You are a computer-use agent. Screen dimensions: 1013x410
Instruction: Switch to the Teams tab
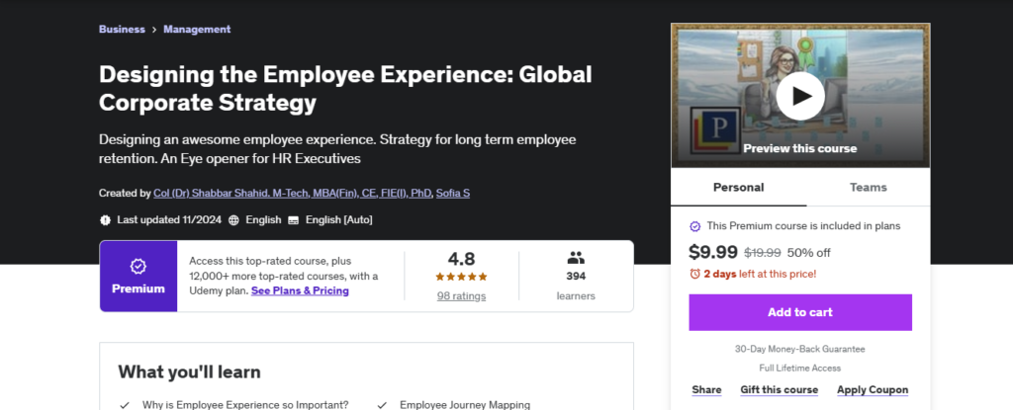(x=869, y=188)
